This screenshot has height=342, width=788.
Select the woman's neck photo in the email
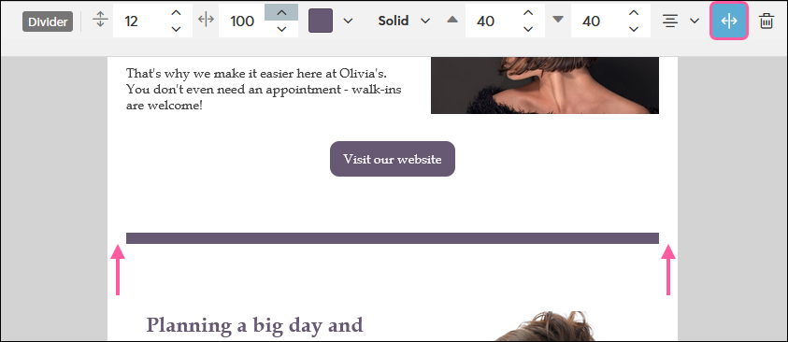pyautogui.click(x=545, y=85)
